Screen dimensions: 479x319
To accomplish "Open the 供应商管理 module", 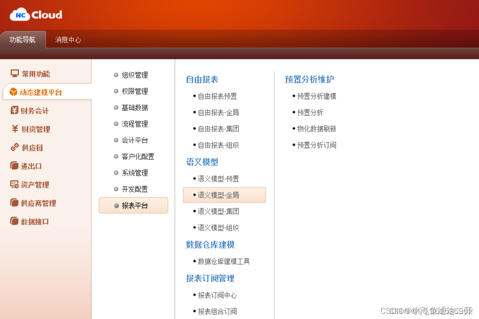I will [x=33, y=203].
